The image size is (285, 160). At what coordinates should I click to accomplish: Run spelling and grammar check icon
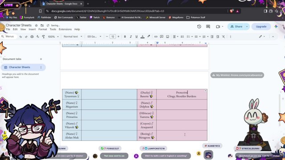[37, 36]
